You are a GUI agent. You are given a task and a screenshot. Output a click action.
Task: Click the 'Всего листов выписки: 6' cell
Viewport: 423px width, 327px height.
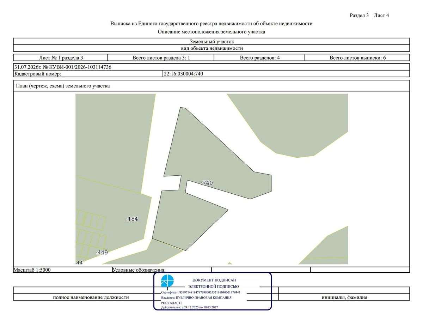coord(357,57)
